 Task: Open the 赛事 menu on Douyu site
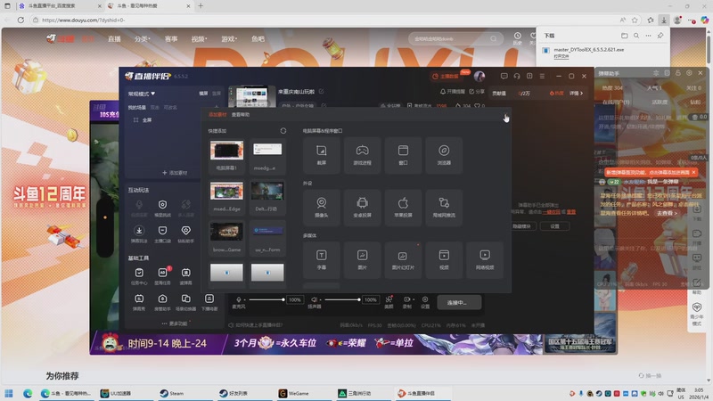pyautogui.click(x=171, y=39)
